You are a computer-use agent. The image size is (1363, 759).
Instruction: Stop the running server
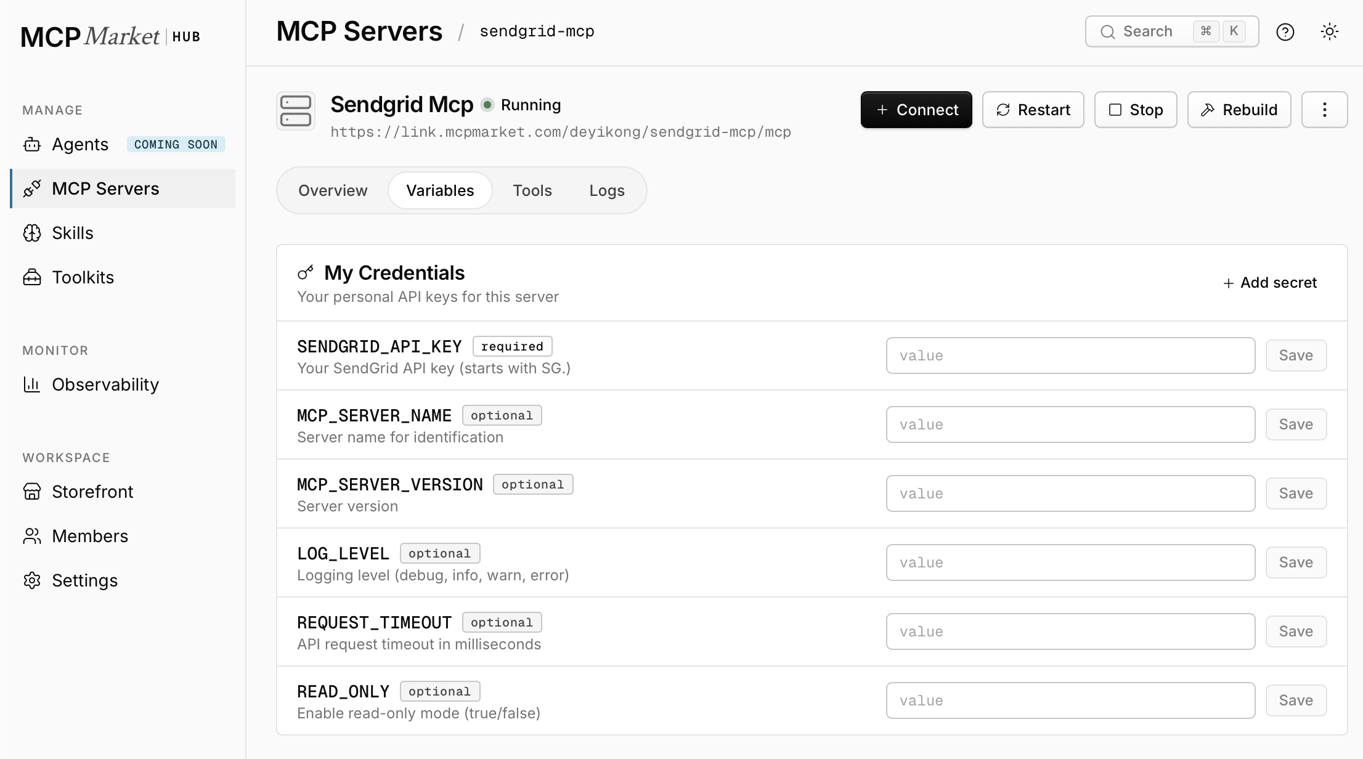pyautogui.click(x=1136, y=110)
